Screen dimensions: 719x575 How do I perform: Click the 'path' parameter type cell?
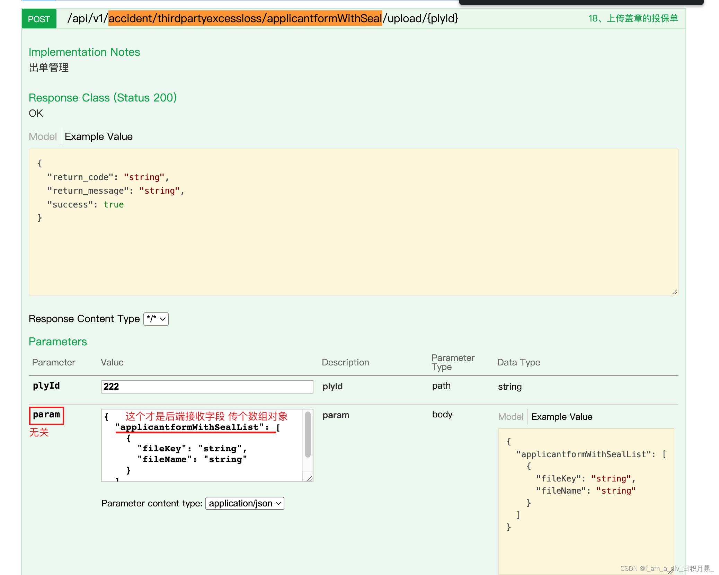coord(441,386)
